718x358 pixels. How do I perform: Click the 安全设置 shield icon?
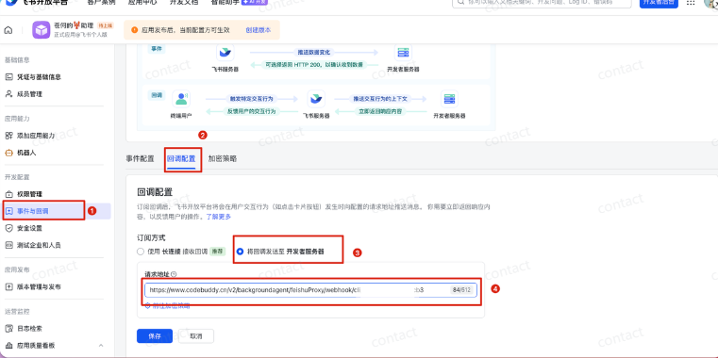click(8, 228)
